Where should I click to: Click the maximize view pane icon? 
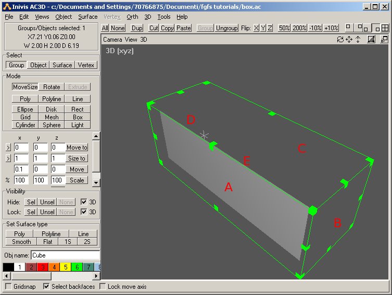pyautogui.click(x=384, y=39)
